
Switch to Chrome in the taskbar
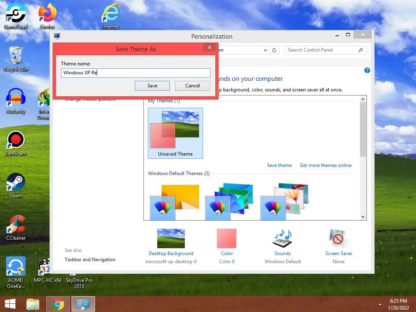coord(58,304)
